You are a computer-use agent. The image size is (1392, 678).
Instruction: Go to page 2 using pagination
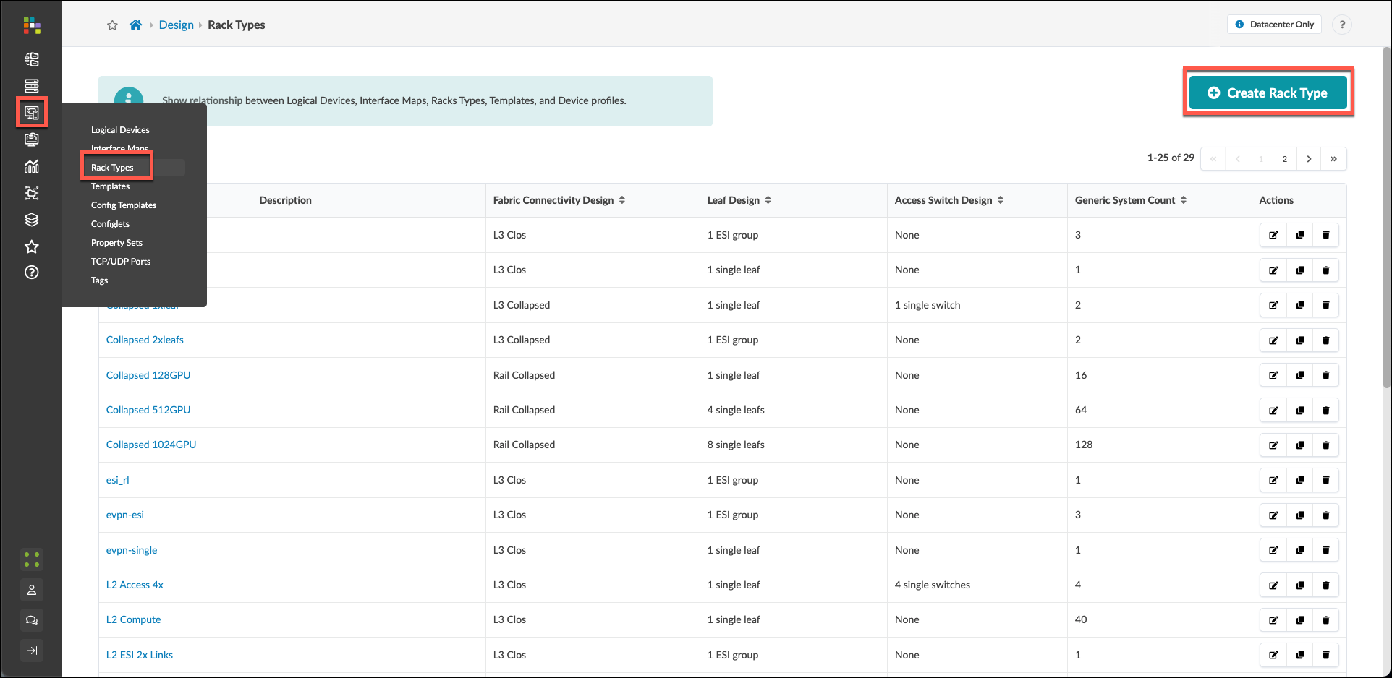pyautogui.click(x=1285, y=158)
